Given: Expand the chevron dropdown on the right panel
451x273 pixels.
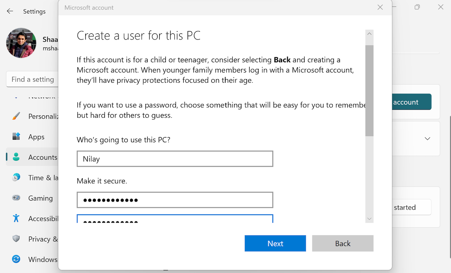Looking at the screenshot, I should pyautogui.click(x=427, y=139).
